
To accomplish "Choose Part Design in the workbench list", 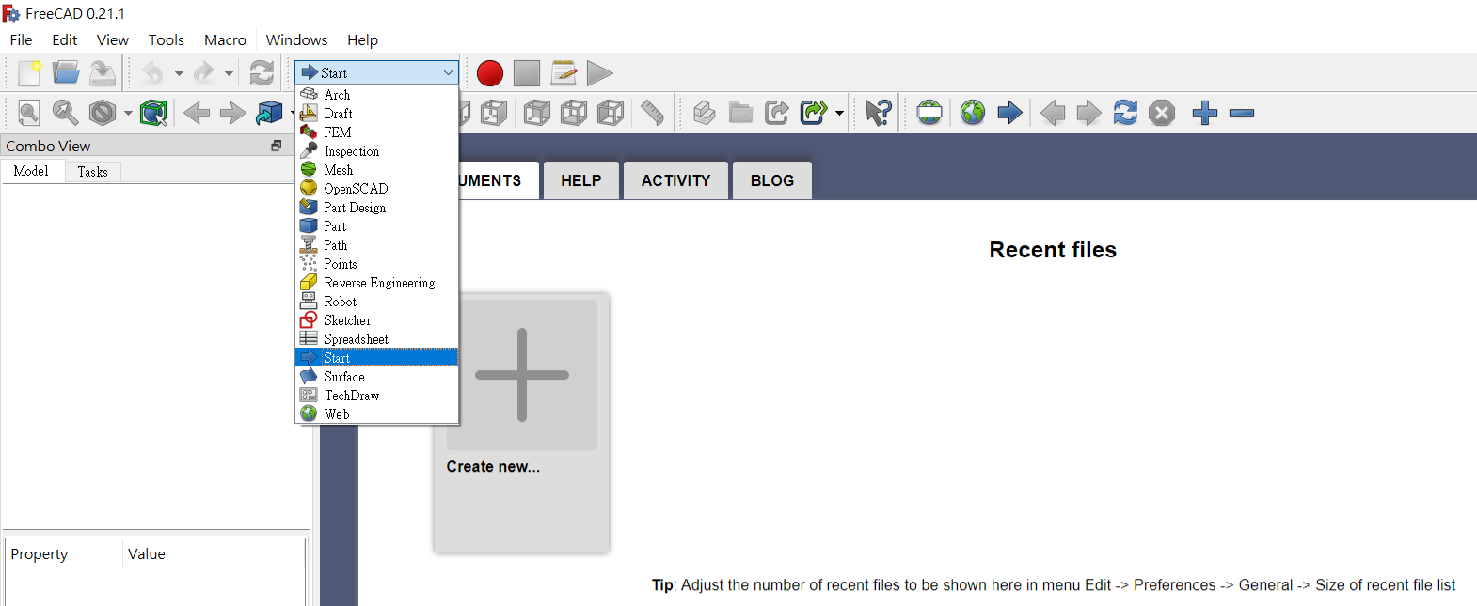I will click(x=376, y=208).
